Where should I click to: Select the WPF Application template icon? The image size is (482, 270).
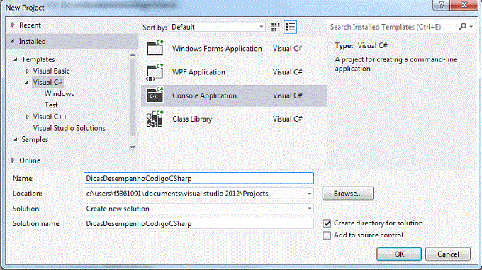tap(155, 72)
